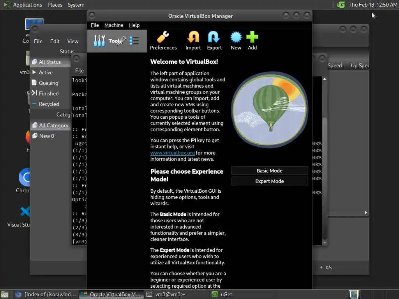The image size is (399, 299).
Task: Open the Chromium desktop icon
Action: click(23, 181)
